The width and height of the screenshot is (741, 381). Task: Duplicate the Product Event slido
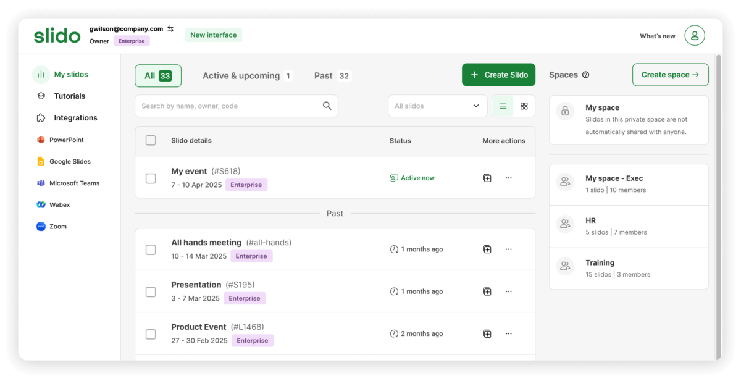[487, 333]
